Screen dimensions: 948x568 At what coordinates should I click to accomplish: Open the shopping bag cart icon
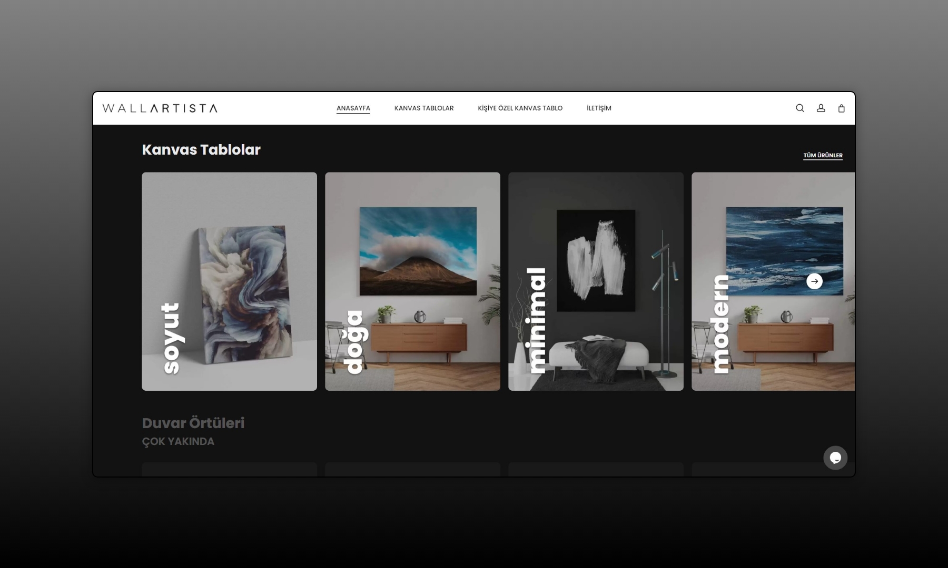841,108
